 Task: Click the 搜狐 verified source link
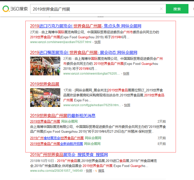[x=101, y=171]
